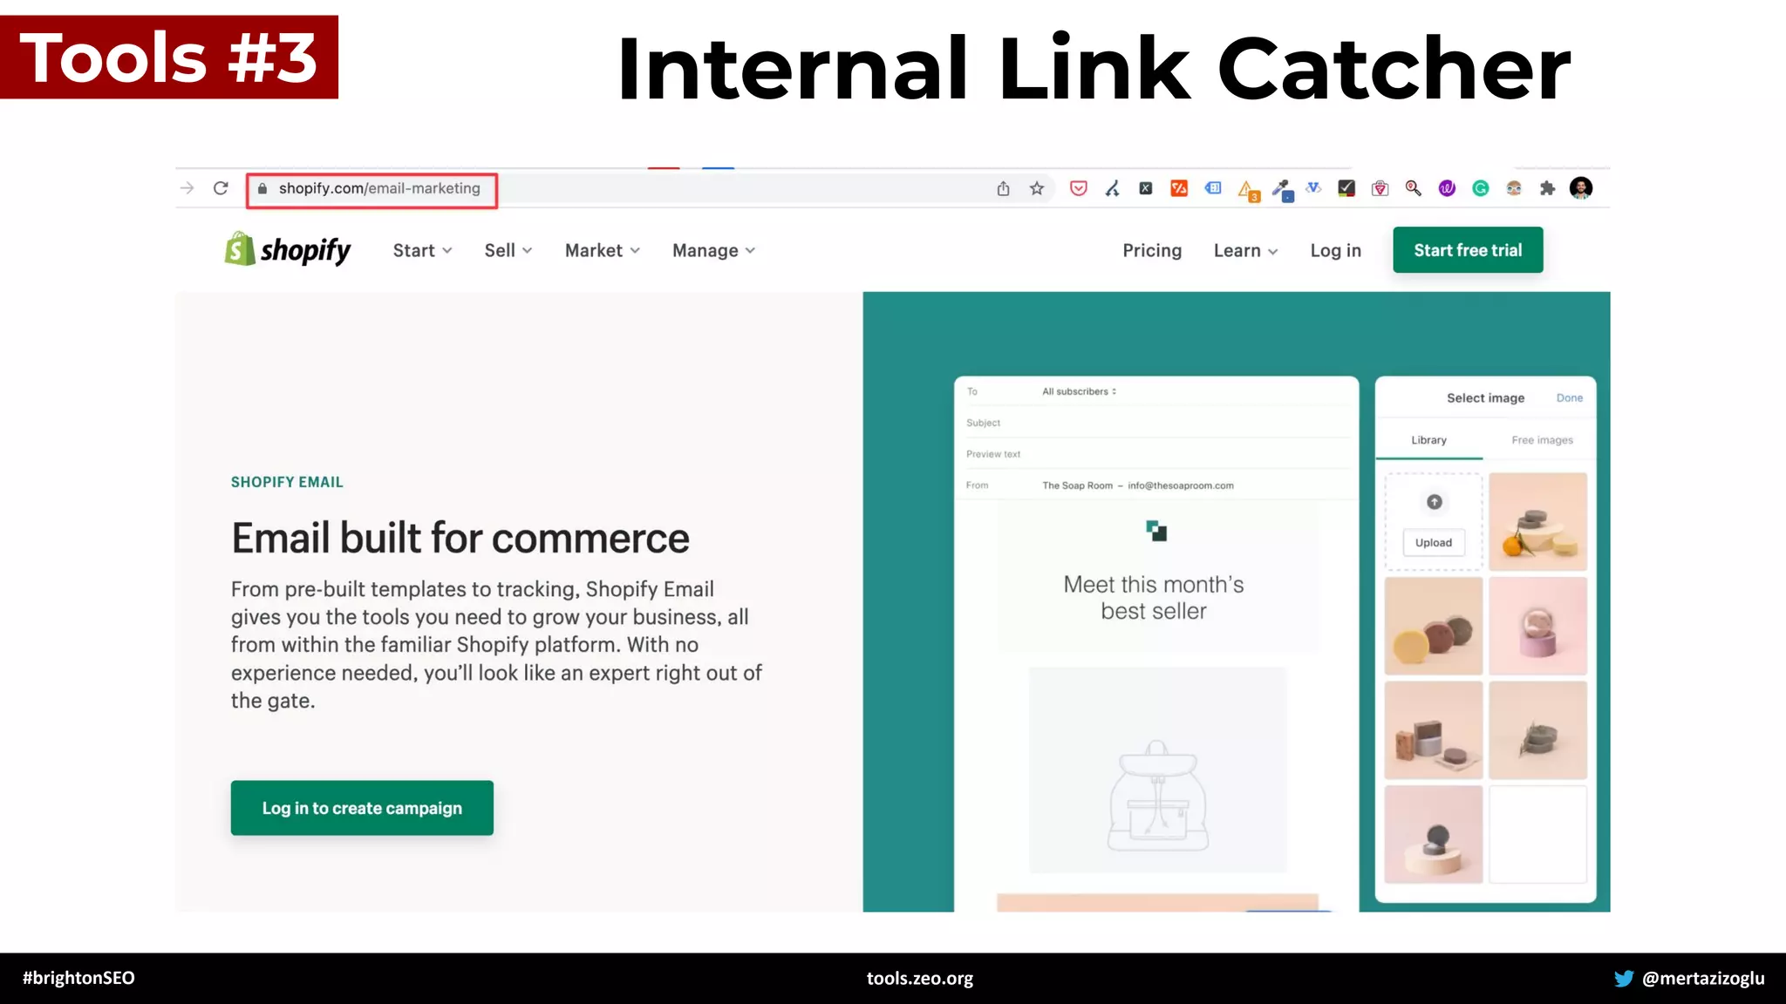Click the green square logo in email preview
Viewport: 1786px width, 1004px height.
click(1156, 531)
